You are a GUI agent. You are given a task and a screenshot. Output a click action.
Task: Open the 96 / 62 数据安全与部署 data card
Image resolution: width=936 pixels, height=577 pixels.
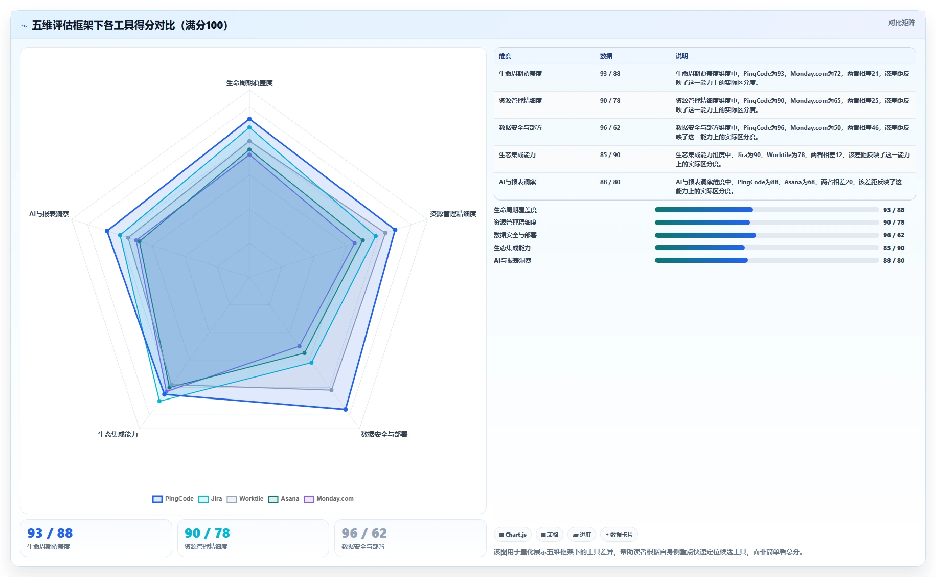click(x=410, y=538)
